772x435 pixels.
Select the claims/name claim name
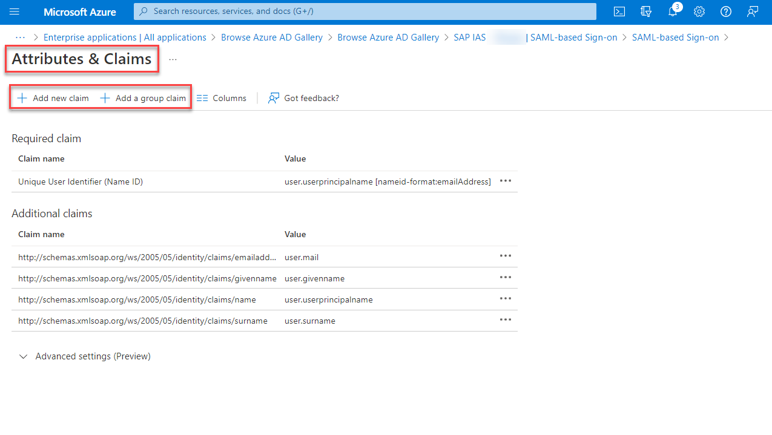pos(137,299)
